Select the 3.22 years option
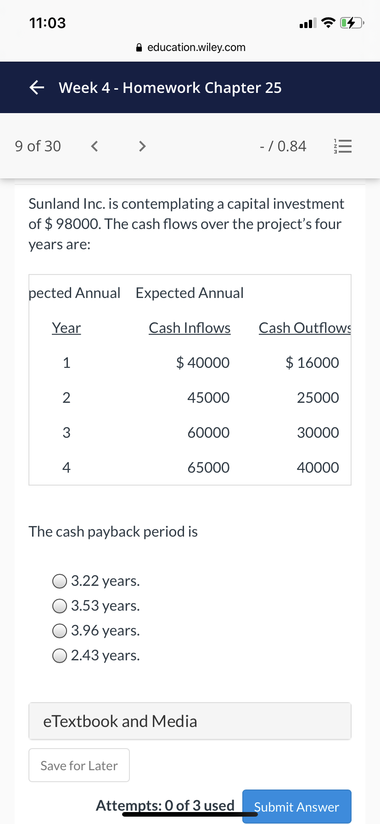The width and height of the screenshot is (380, 824). [x=96, y=581]
